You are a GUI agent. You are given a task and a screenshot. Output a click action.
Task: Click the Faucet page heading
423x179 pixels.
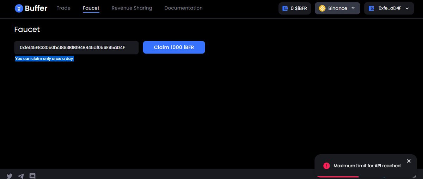[27, 30]
